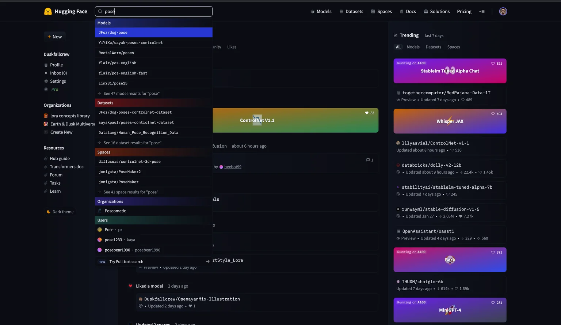The height and width of the screenshot is (325, 561).
Task: Click the Earth & Dusk Multiverse org icon
Action: pyautogui.click(x=46, y=124)
